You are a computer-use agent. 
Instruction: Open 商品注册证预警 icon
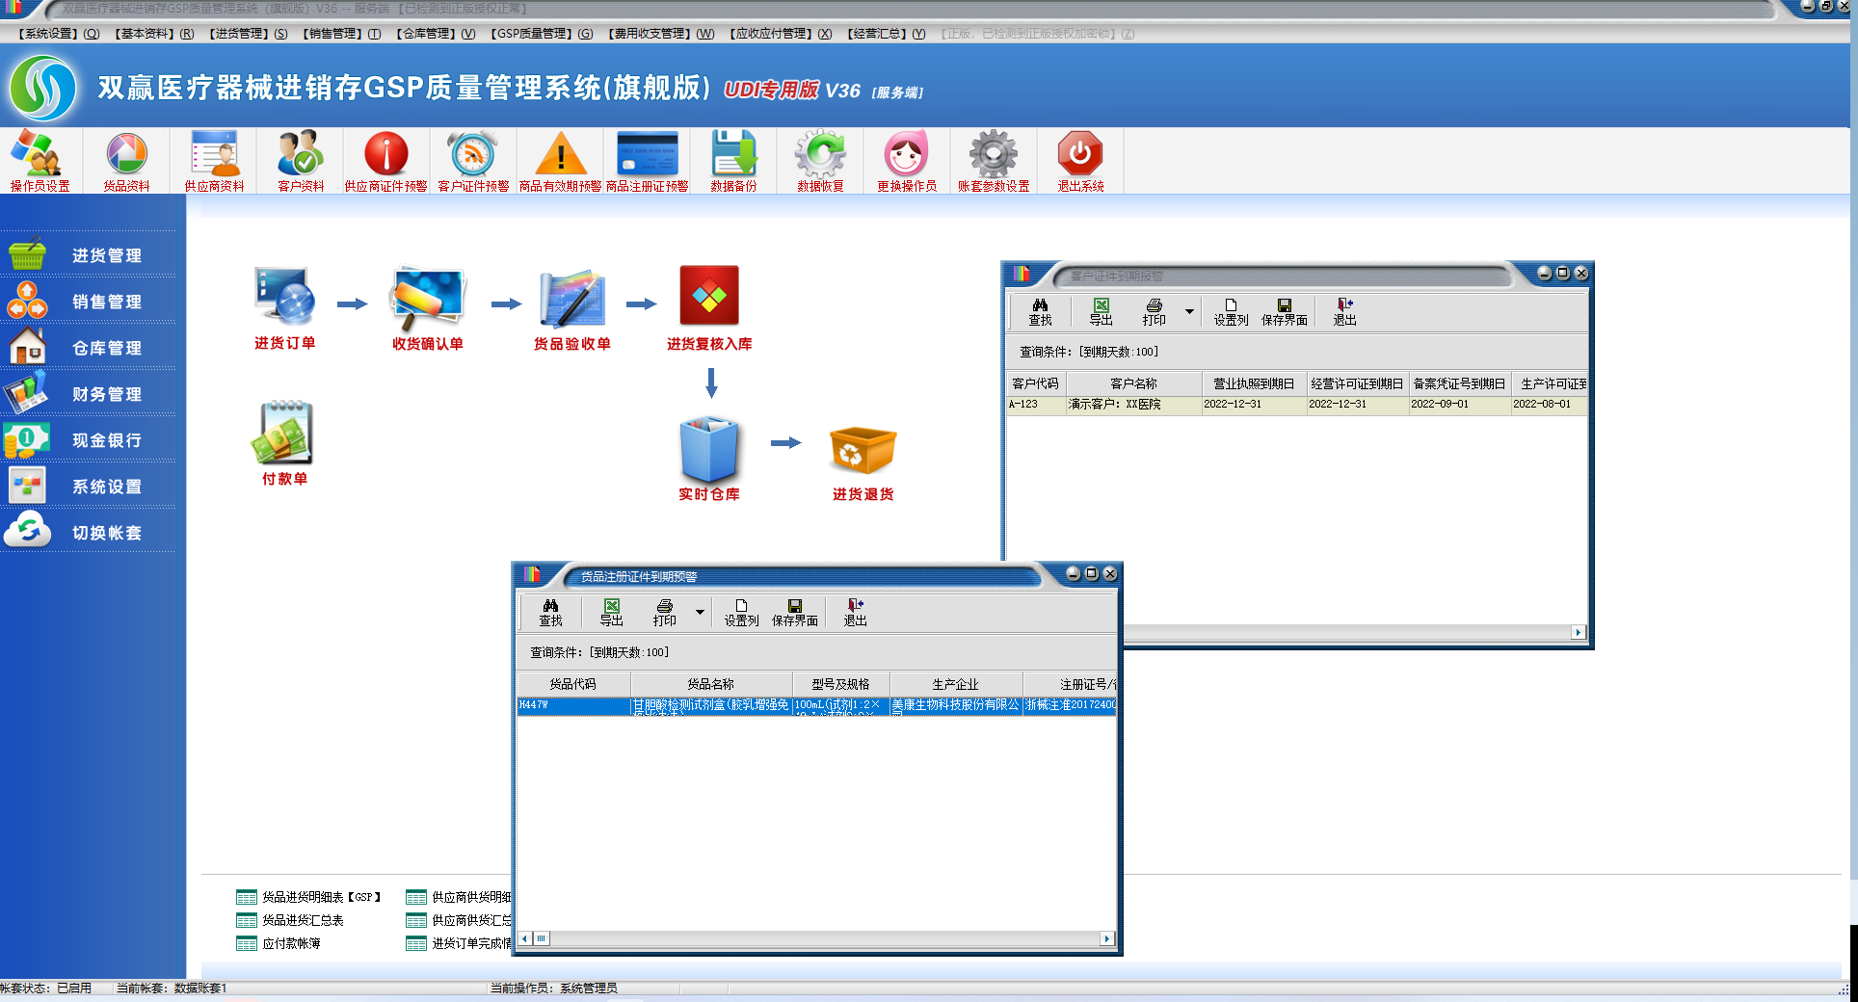click(x=647, y=161)
